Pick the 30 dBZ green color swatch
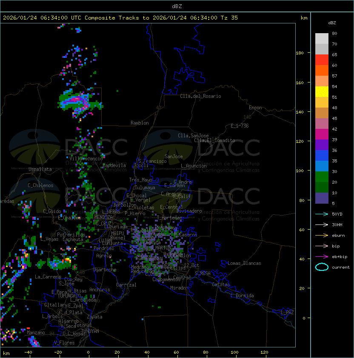 (x=322, y=177)
